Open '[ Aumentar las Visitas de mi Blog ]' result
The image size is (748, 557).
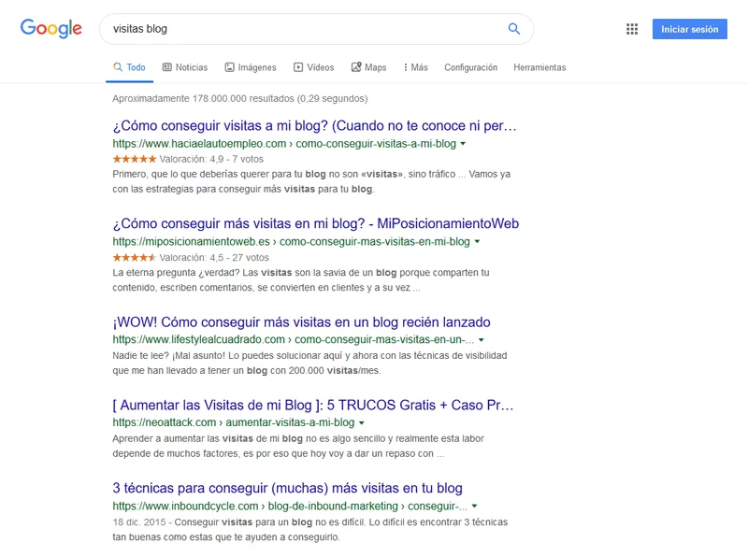[x=313, y=405]
